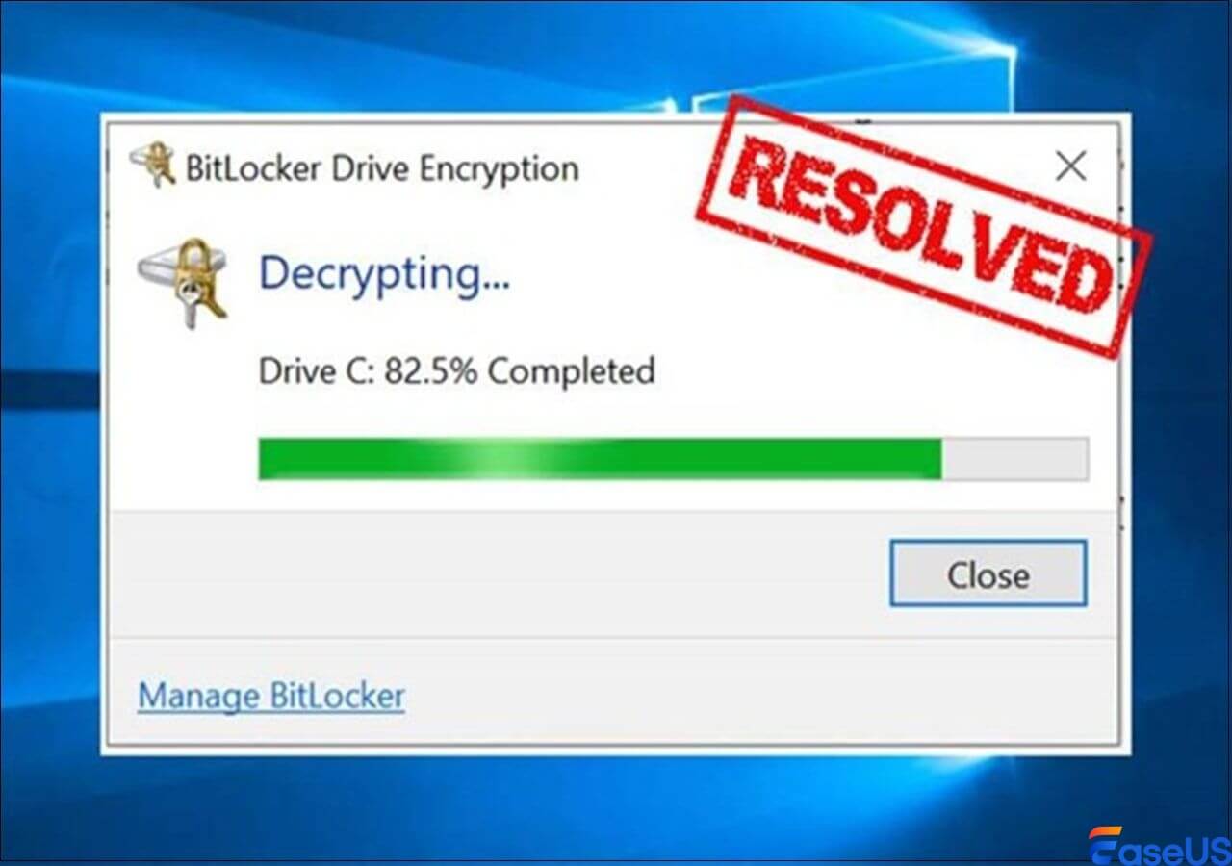Click the green filled part of progress bar
Screen dimensions: 1232x866
click(600, 458)
